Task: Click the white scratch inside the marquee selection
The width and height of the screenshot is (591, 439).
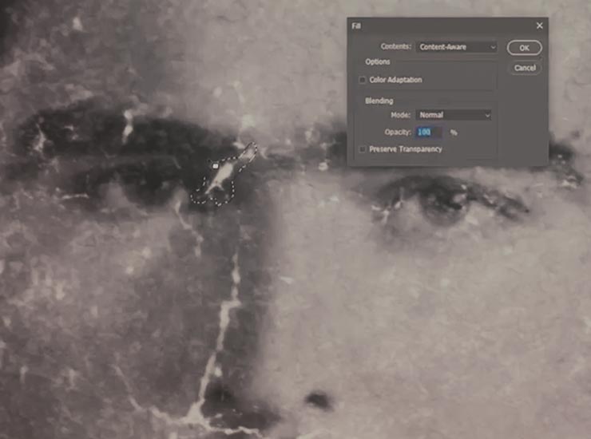Action: coord(226,174)
